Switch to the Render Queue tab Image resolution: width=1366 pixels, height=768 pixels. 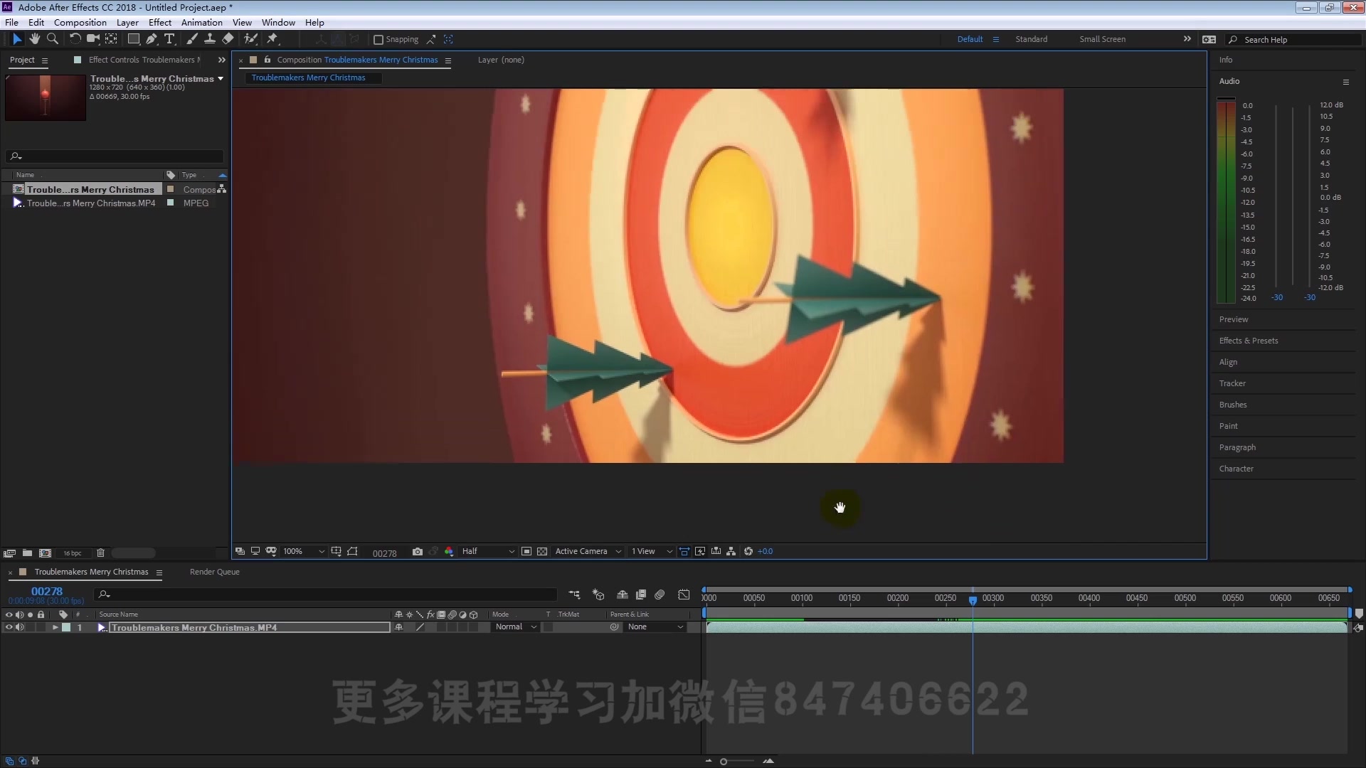(214, 572)
